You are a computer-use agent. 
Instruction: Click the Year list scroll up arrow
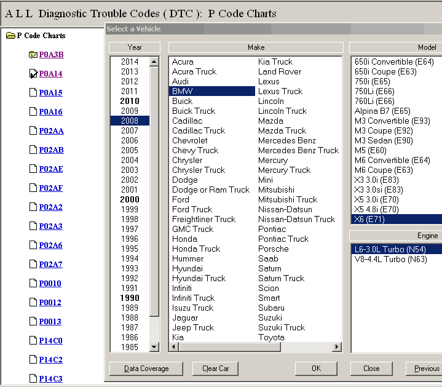(x=154, y=62)
